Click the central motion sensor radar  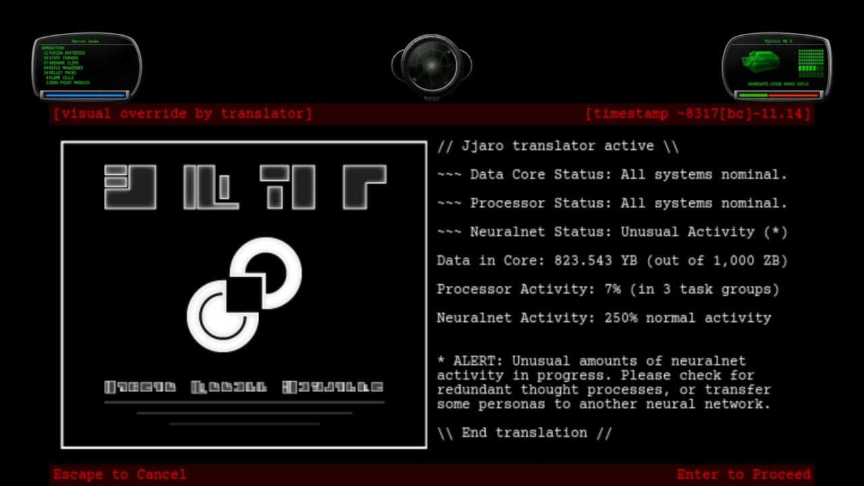pyautogui.click(x=431, y=67)
